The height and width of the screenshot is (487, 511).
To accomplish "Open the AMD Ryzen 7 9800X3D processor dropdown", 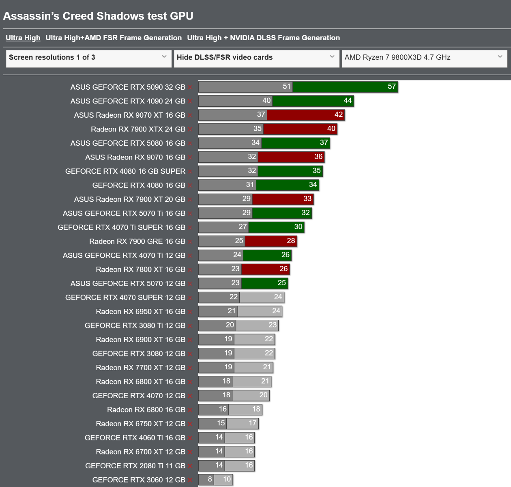I will (x=424, y=58).
